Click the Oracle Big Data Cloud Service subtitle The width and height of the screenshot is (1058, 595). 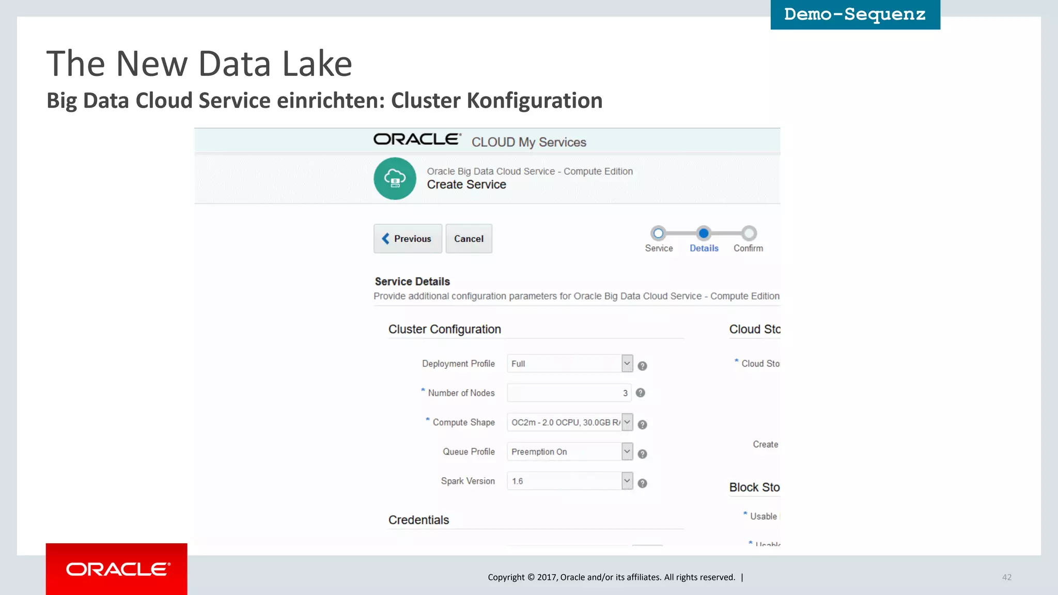[530, 171]
